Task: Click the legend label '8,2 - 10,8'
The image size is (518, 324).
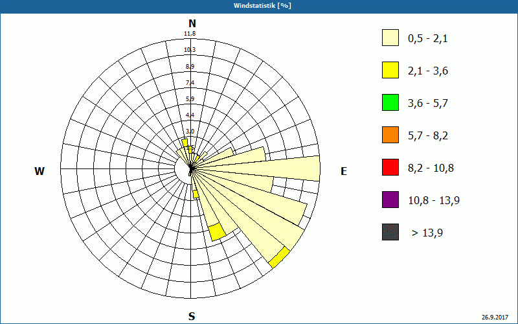Action: tap(431, 168)
